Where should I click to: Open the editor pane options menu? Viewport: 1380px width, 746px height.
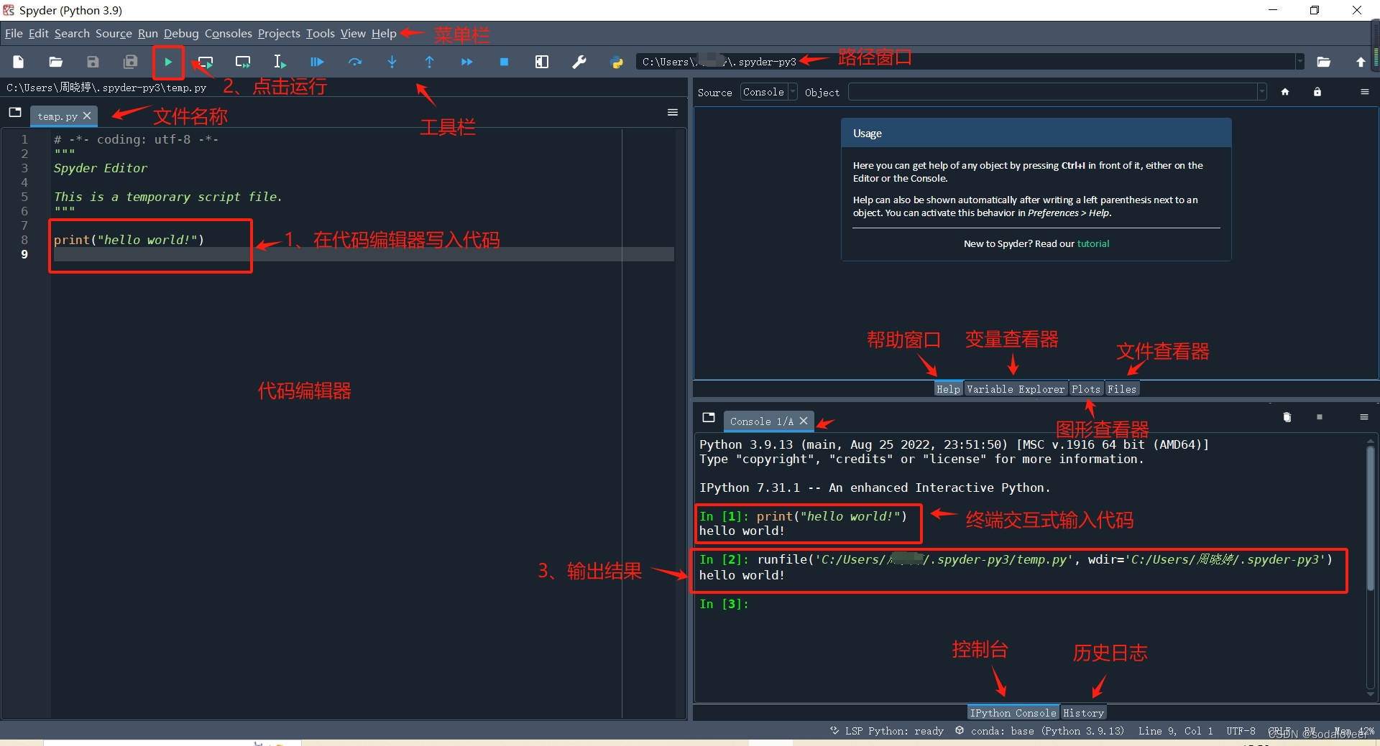coord(673,112)
